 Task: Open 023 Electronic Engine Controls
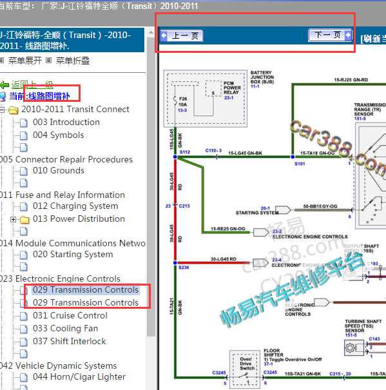(x=60, y=279)
